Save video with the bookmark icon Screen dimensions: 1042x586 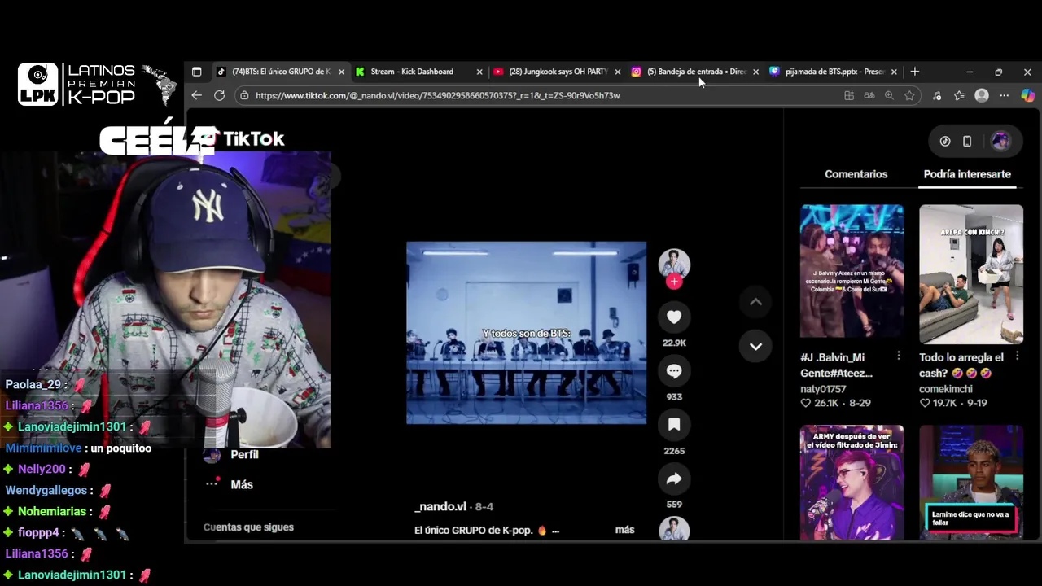674,425
